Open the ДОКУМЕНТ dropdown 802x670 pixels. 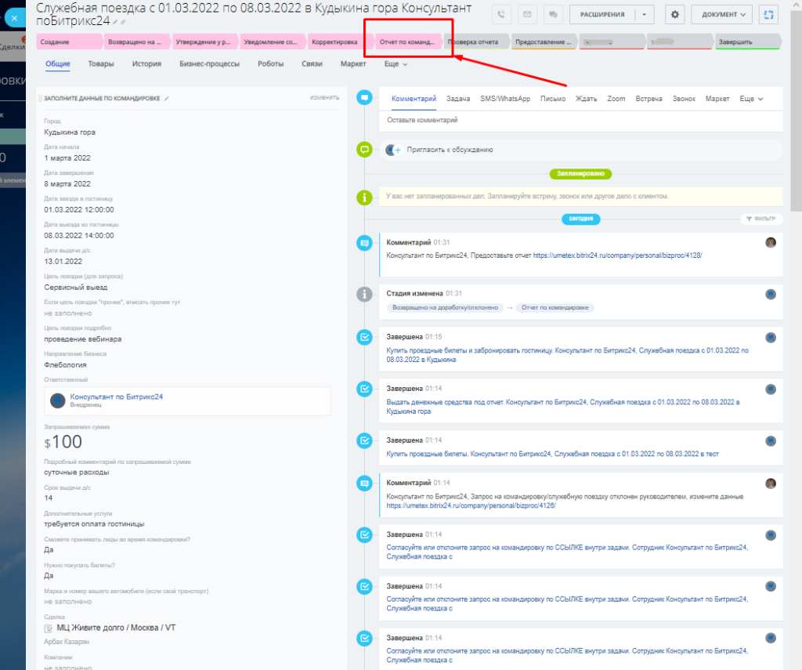[721, 14]
